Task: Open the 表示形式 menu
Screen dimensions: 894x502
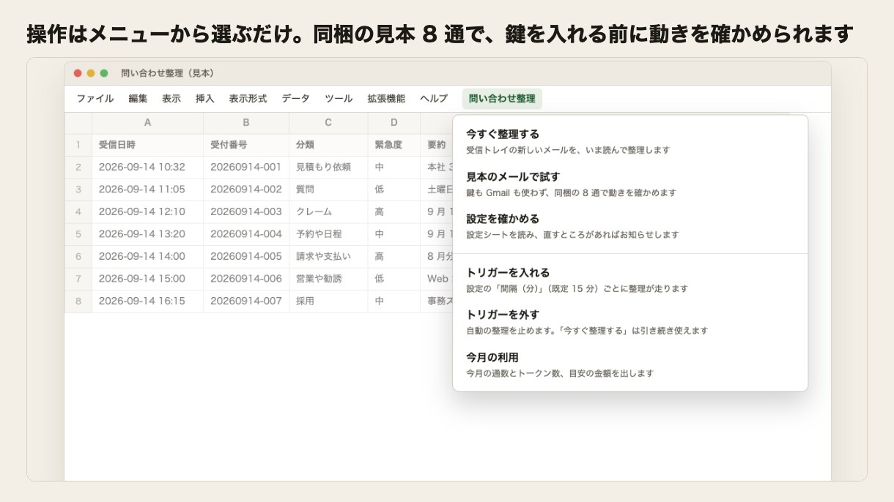Action: [x=248, y=99]
